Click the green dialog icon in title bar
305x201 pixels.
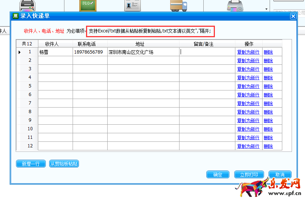[x=15, y=16]
